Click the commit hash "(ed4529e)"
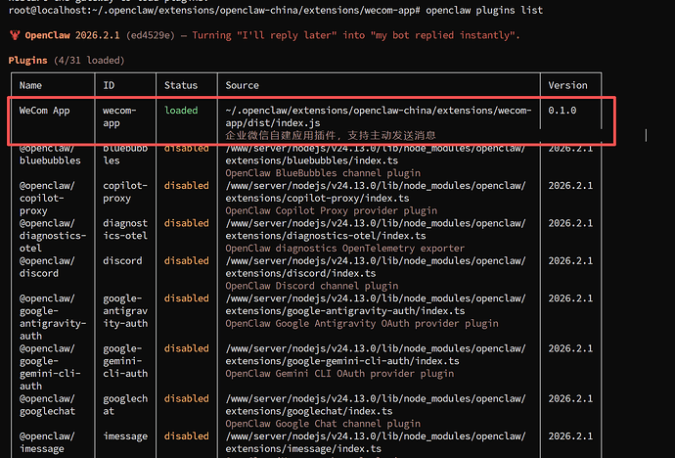 tap(151, 35)
